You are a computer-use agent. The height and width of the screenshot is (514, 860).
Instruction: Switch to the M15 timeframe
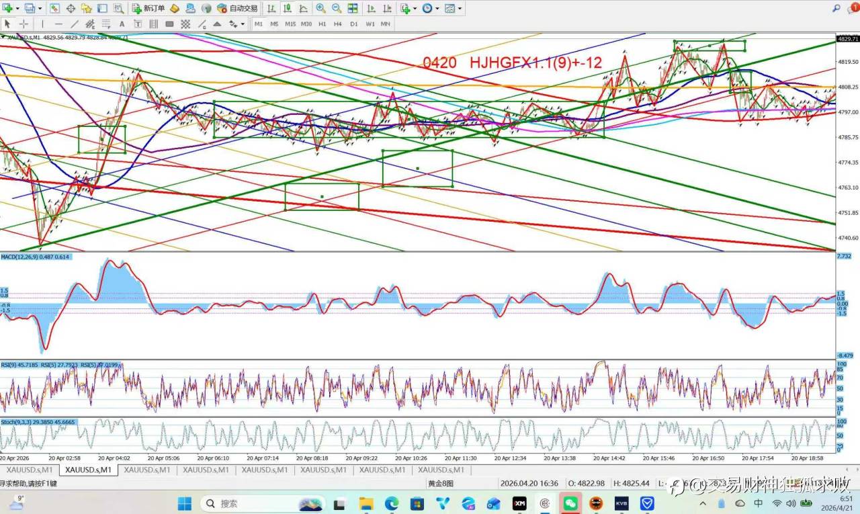coord(290,24)
